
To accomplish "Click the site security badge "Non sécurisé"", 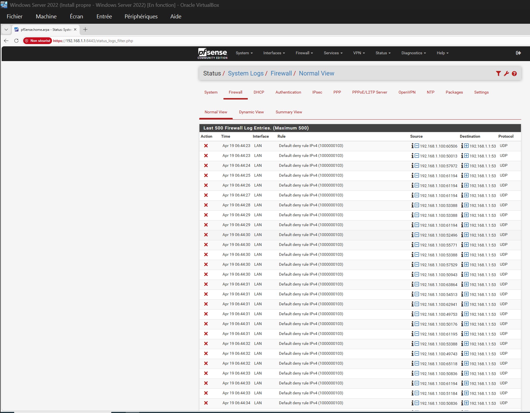I will click(38, 41).
